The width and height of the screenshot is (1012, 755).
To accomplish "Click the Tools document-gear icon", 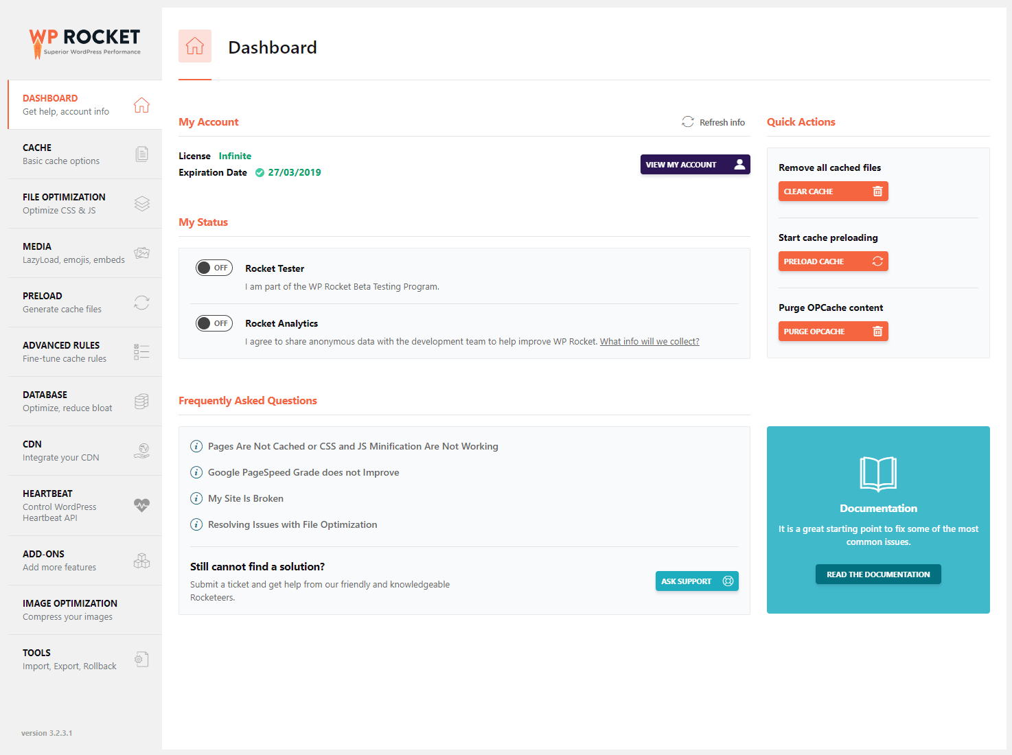I will [141, 660].
